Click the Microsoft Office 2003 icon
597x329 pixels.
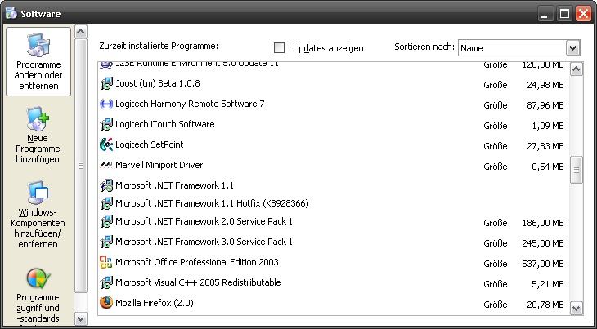[x=106, y=262]
